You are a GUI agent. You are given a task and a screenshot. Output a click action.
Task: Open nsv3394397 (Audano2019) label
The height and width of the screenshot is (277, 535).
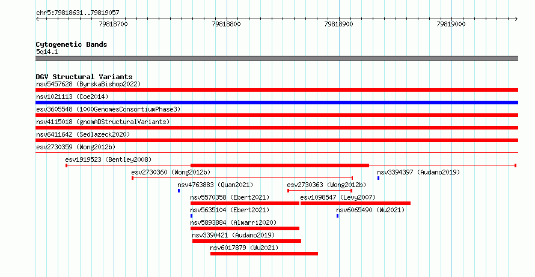(418, 172)
